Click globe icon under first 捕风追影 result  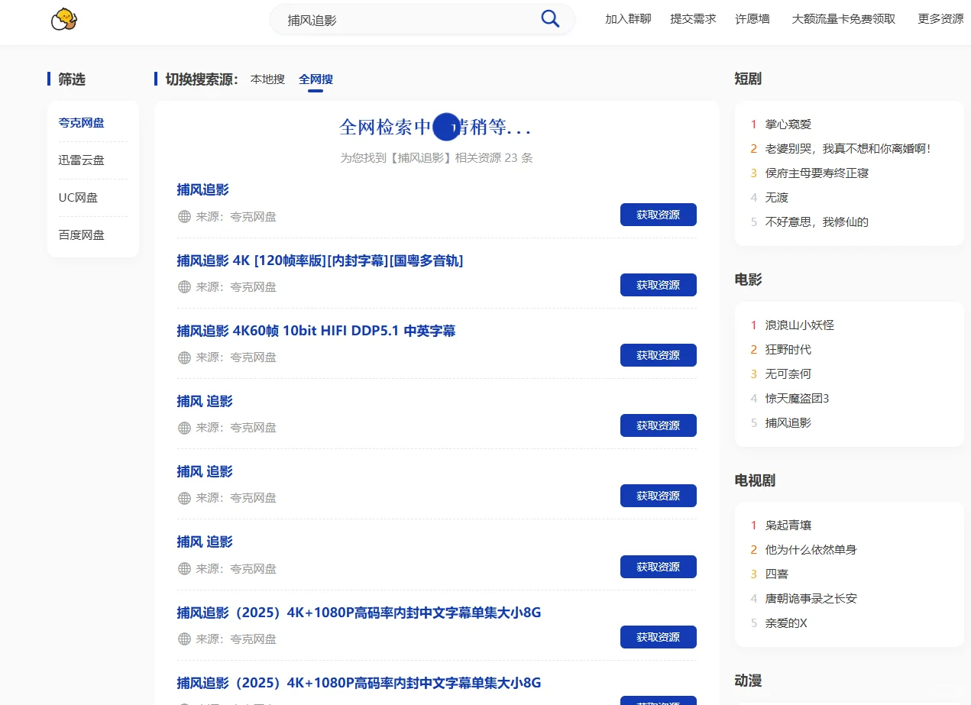pyautogui.click(x=184, y=217)
